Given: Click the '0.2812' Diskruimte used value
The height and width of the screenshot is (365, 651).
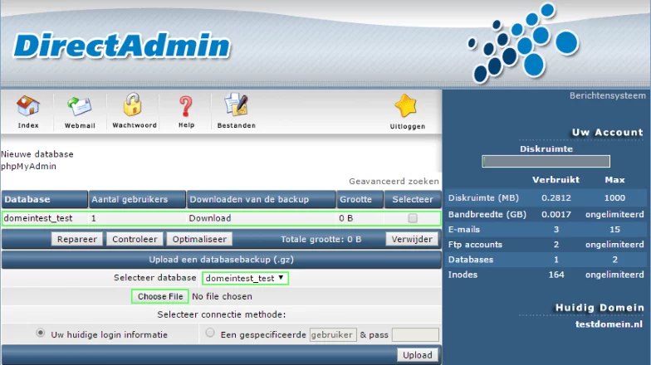Looking at the screenshot, I should point(556,197).
